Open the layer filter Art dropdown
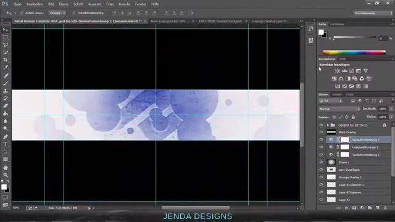Viewport: 395px width, 222px height. click(331, 101)
